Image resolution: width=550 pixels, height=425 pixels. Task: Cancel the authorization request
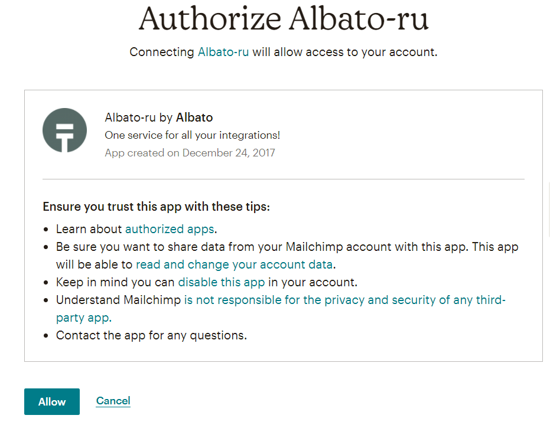(x=113, y=401)
